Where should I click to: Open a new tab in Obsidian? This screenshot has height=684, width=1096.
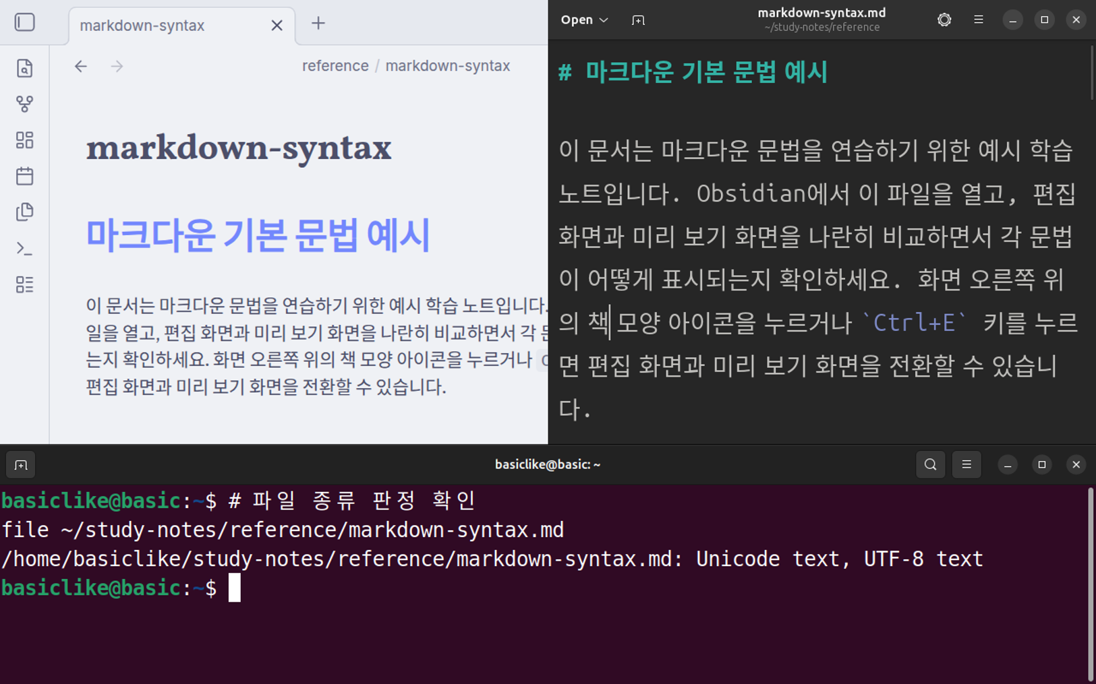tap(318, 23)
